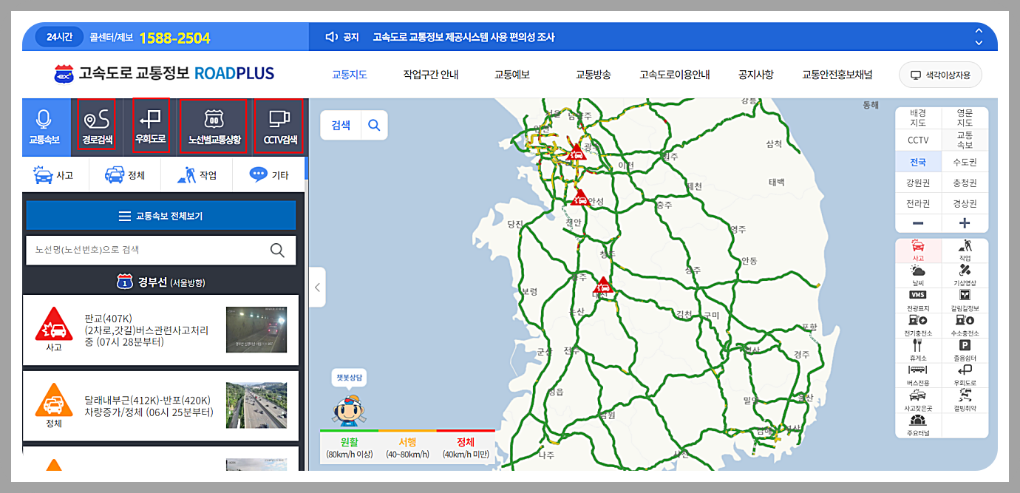Open the CCTV검색 camera icon
Viewport: 1020px width, 493px height.
pyautogui.click(x=280, y=126)
